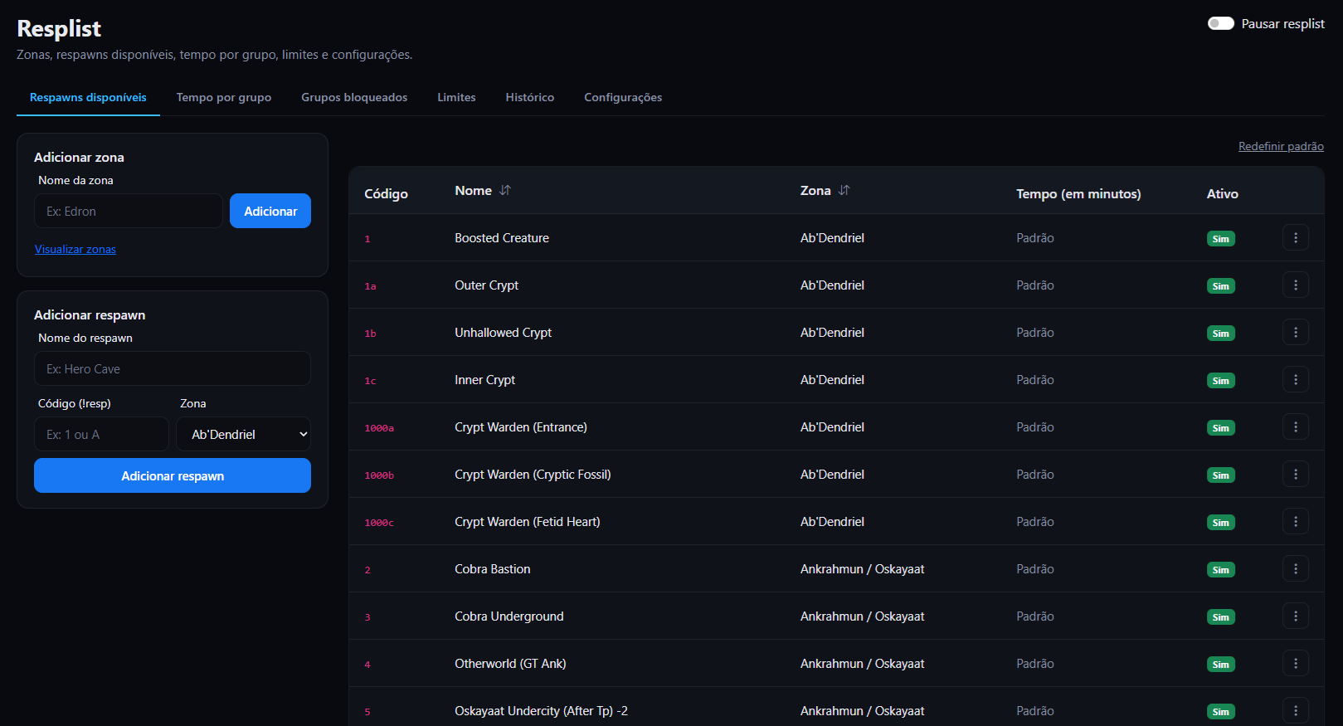Click the Código column header

click(x=386, y=193)
